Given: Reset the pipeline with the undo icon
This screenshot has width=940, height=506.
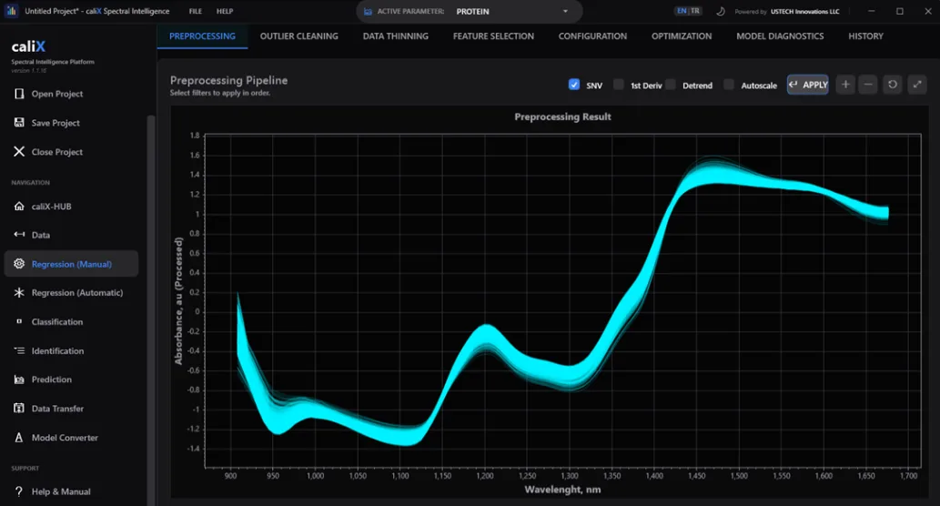Looking at the screenshot, I should click(x=893, y=85).
